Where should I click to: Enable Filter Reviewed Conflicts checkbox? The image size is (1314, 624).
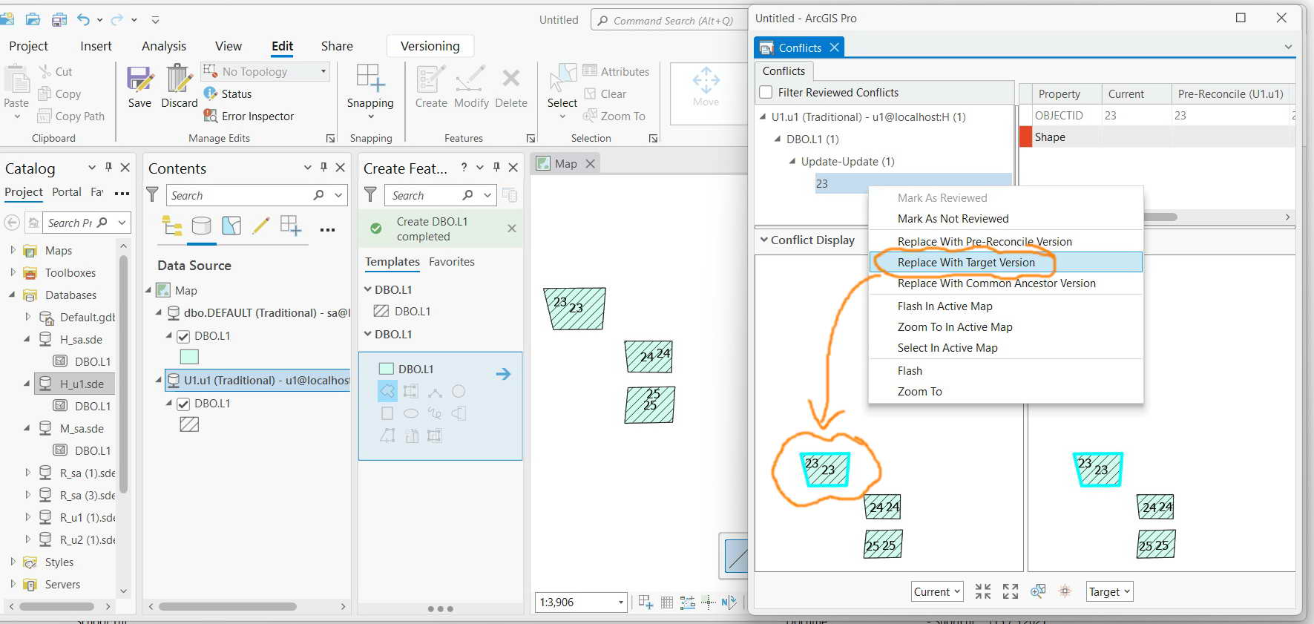coord(766,93)
